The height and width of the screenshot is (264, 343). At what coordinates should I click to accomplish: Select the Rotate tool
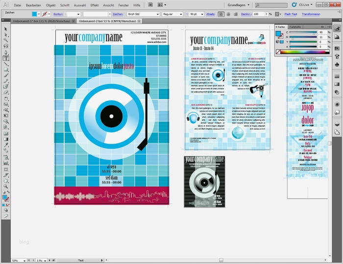[6, 99]
